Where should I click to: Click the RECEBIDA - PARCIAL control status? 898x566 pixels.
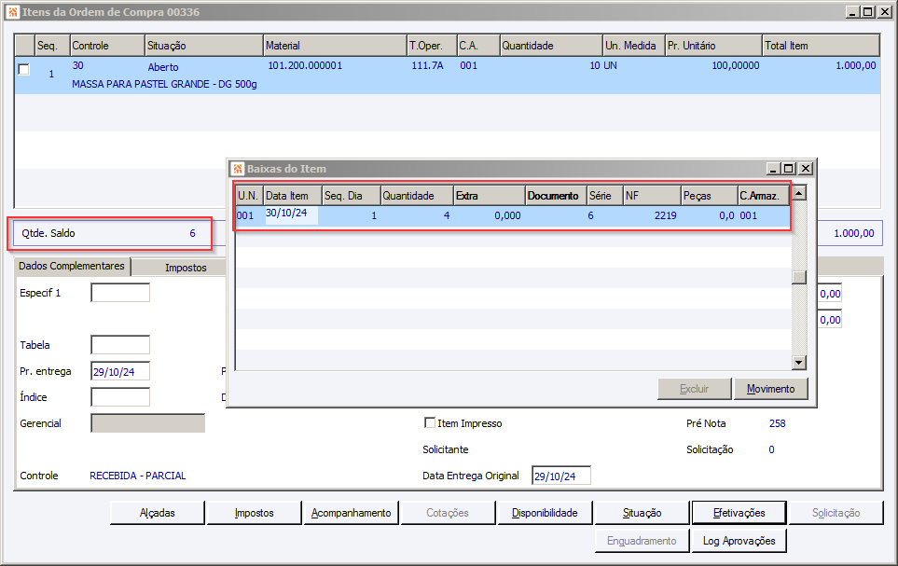pos(137,476)
